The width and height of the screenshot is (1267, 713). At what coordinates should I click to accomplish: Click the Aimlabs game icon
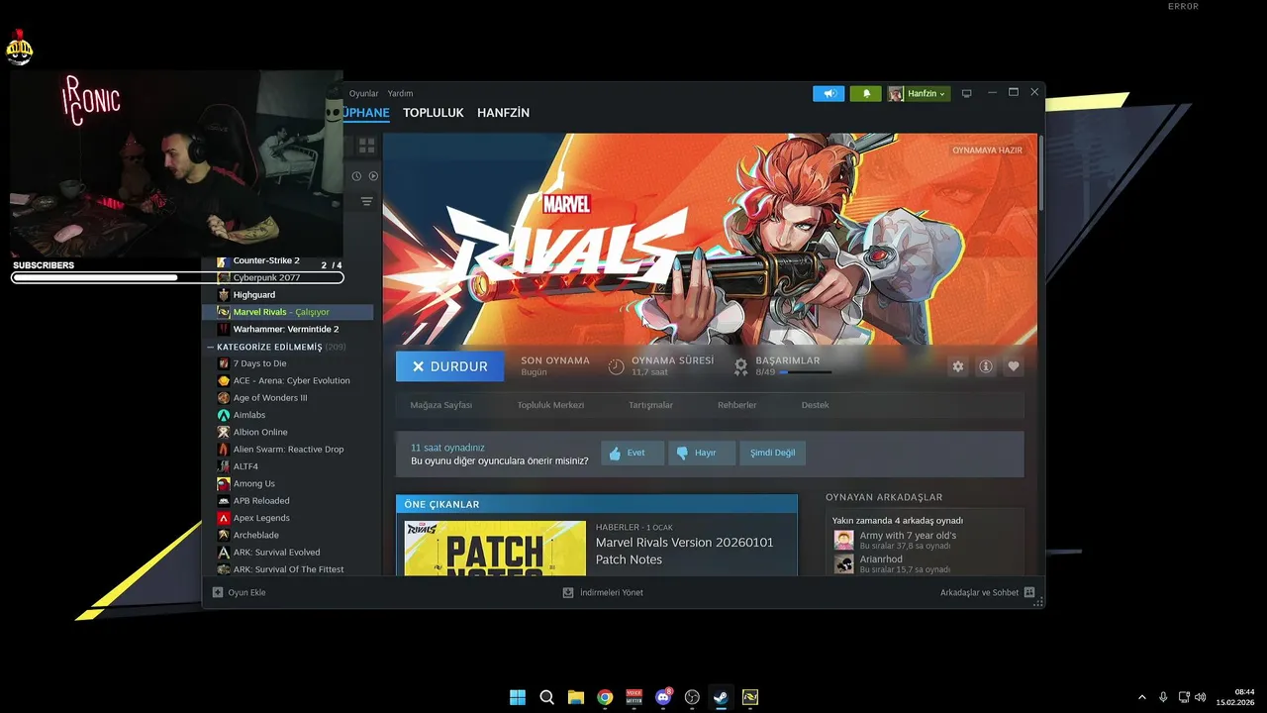[224, 415]
